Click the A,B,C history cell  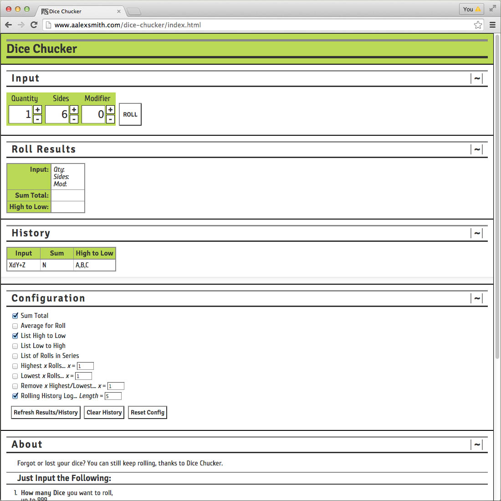pyautogui.click(x=95, y=265)
